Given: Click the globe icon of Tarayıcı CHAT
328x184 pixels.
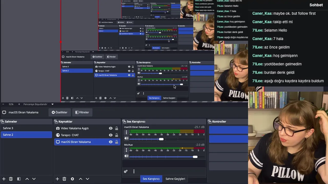Looking at the screenshot, I should coord(58,135).
